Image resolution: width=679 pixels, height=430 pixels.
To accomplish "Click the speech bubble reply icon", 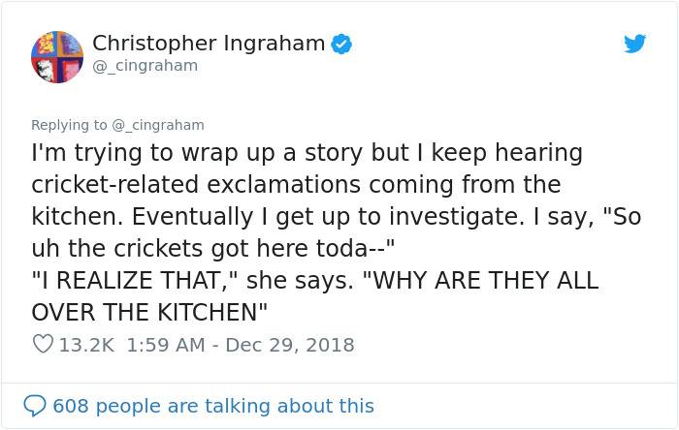I will 35,406.
